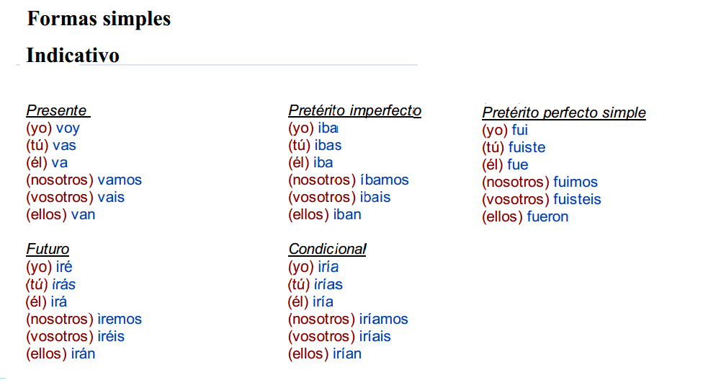
Task: Click the verb form 'iremos'
Action: 120,319
